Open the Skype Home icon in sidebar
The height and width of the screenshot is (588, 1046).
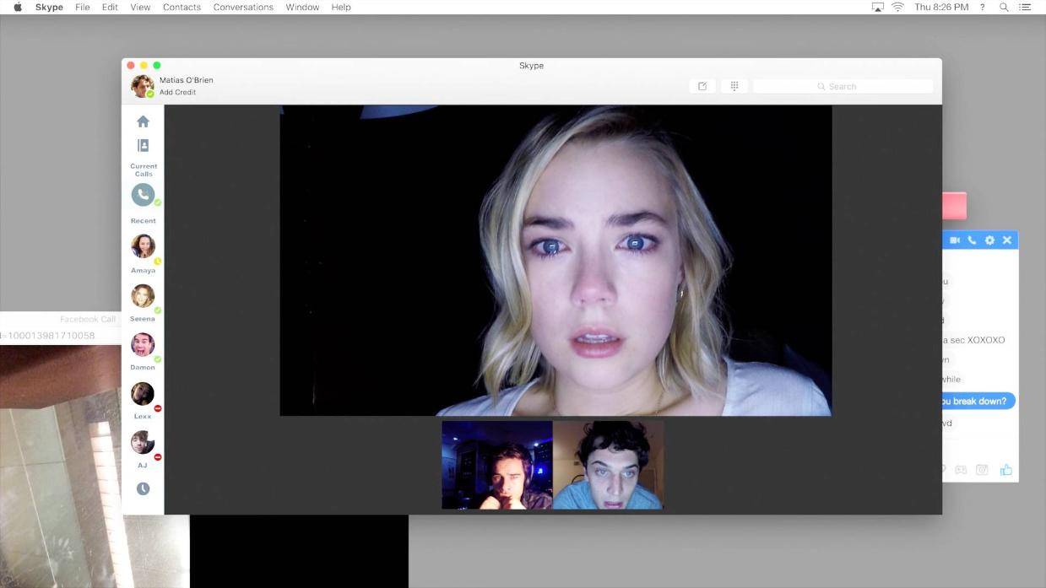(143, 121)
